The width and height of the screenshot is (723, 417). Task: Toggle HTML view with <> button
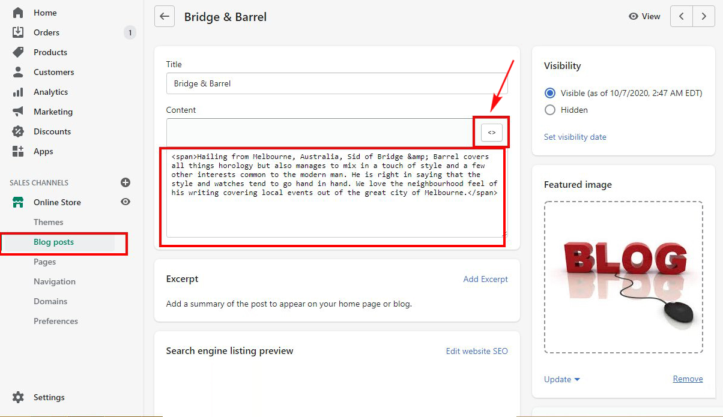coord(491,133)
